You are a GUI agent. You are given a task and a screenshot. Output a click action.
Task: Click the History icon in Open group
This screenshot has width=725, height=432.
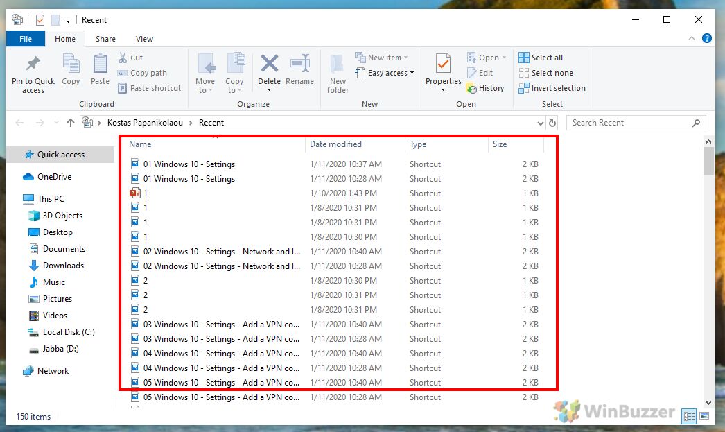(x=485, y=88)
